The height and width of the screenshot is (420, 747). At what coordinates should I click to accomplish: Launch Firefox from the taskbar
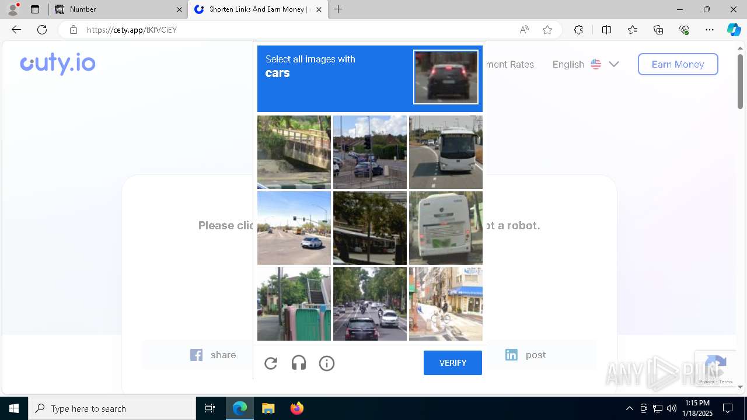(297, 408)
